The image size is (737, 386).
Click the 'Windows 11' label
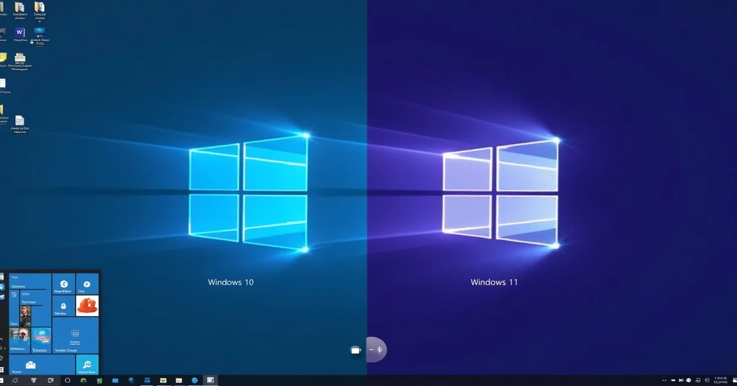(x=494, y=282)
